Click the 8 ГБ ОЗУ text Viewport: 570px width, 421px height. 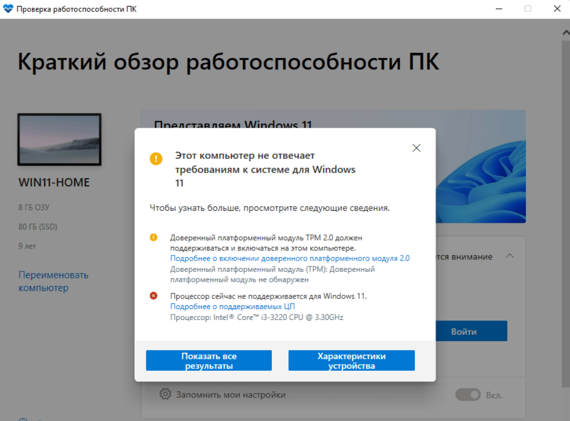point(34,207)
